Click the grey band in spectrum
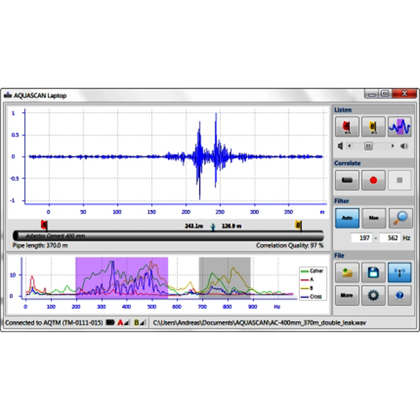This screenshot has width=420, height=420. pos(225,278)
